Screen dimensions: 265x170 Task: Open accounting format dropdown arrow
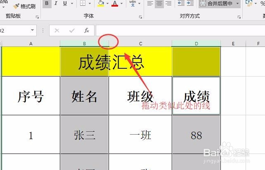(256, 4)
